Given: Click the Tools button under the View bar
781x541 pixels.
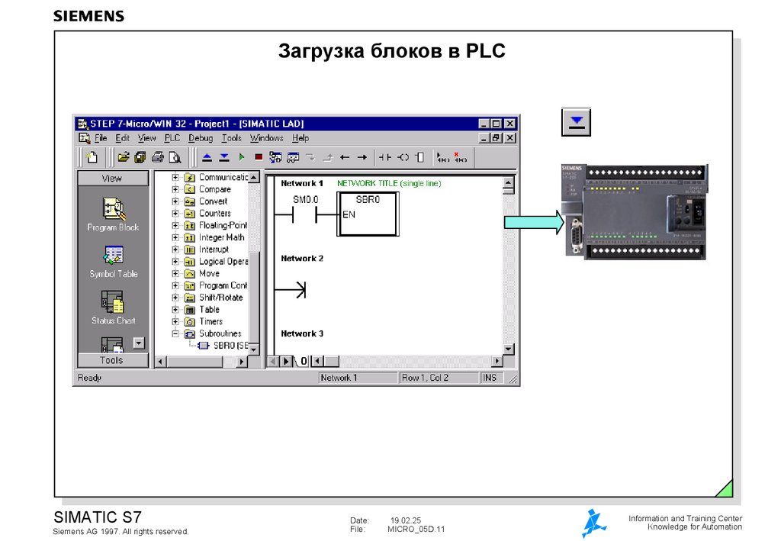Looking at the screenshot, I should (x=113, y=360).
